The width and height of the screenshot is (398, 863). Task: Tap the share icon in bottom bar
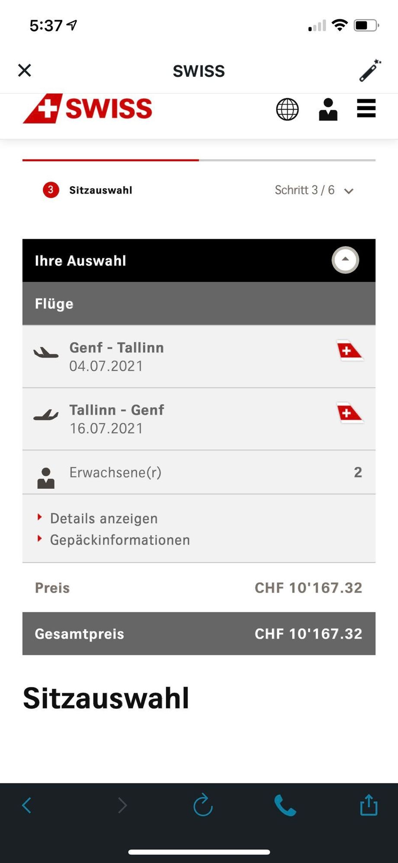[369, 805]
